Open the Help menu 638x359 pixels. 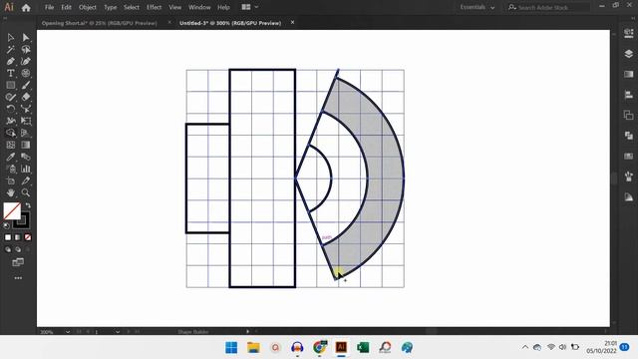point(223,7)
